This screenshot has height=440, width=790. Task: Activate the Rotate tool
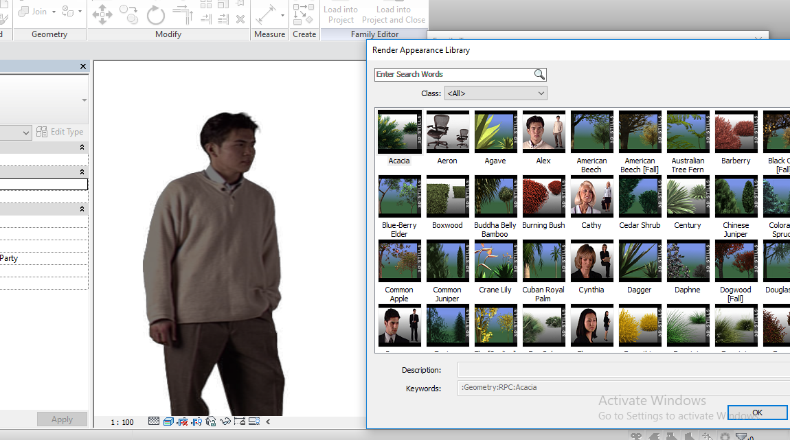(x=155, y=13)
